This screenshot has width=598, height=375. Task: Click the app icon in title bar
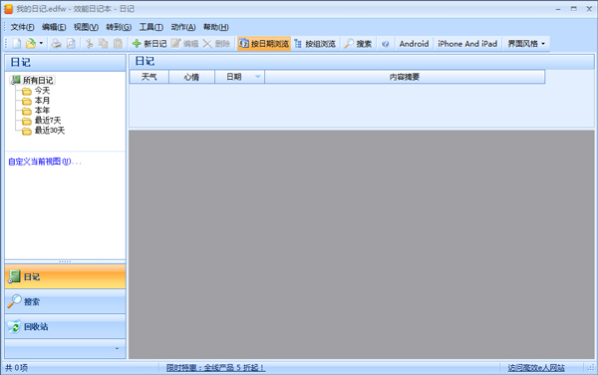[x=8, y=9]
